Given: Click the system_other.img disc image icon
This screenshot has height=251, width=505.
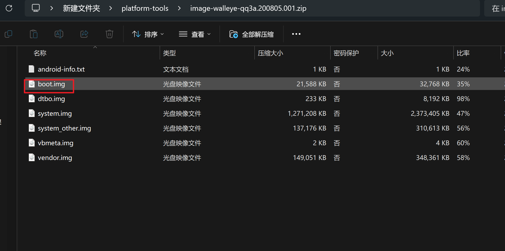Looking at the screenshot, I should (x=32, y=128).
